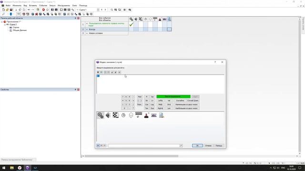Image resolution: width=305 pixels, height=171 pixels.
Task: Open the Окно menu
Action: [74, 5]
